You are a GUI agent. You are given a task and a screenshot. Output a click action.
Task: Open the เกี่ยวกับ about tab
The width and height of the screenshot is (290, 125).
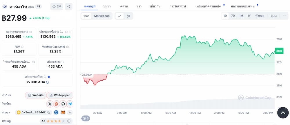click(155, 6)
